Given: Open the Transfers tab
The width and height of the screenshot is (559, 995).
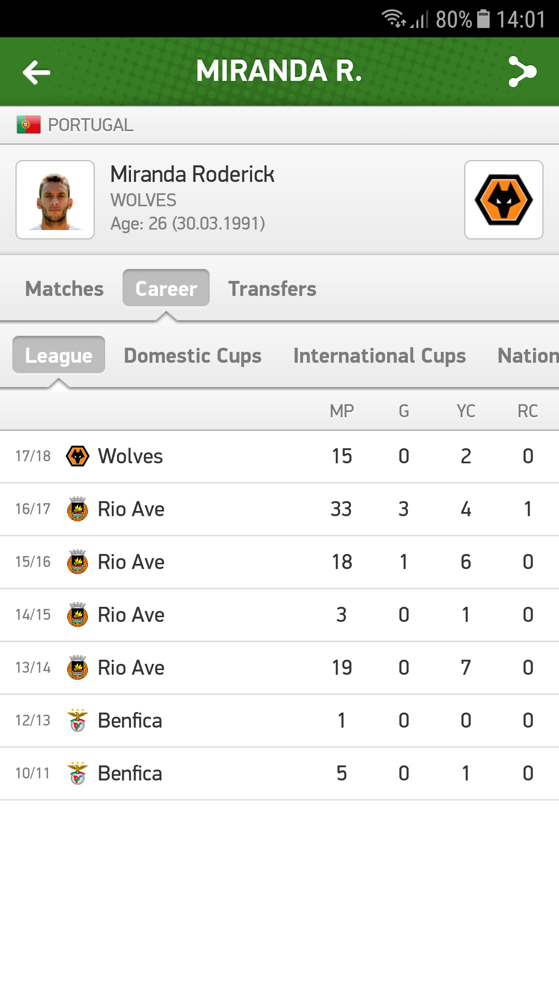Looking at the screenshot, I should (272, 289).
